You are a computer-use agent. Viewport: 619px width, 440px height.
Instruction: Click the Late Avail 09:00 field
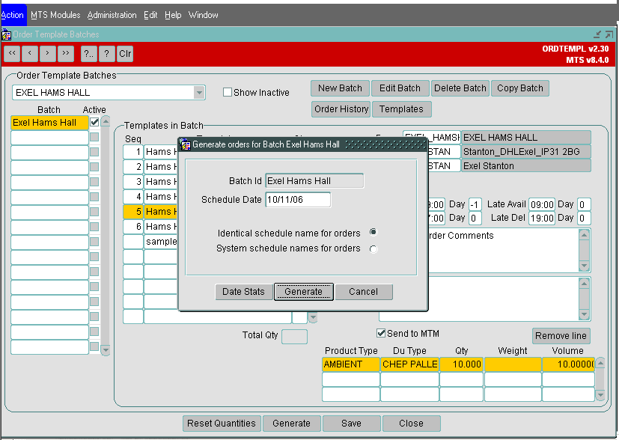pos(542,205)
